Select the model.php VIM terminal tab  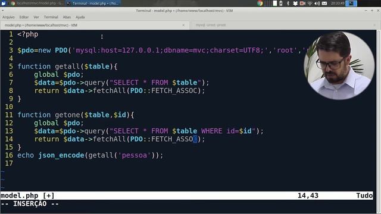coord(95,25)
